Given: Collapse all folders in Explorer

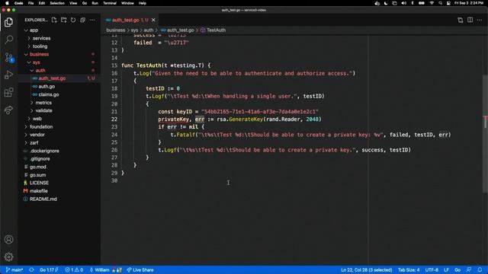Looking at the screenshot, I should (x=82, y=20).
